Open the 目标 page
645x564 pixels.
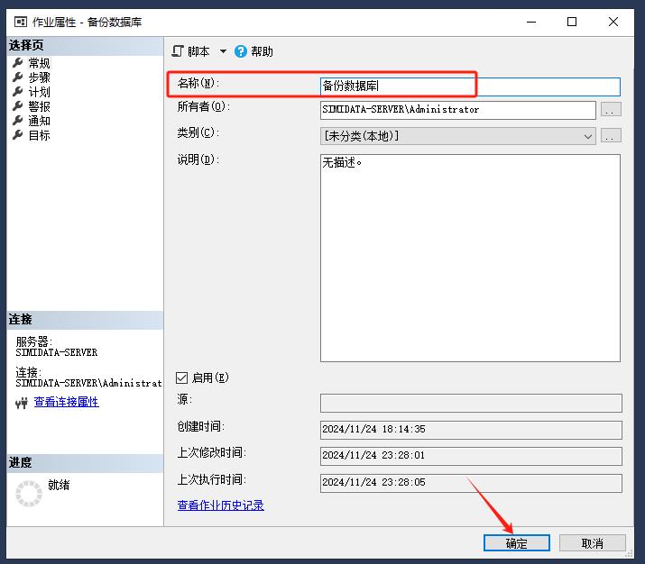click(x=39, y=135)
